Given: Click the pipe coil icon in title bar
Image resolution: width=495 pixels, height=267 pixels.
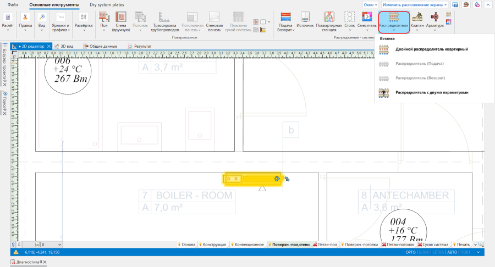Looking at the screenshot, I should (466, 5).
